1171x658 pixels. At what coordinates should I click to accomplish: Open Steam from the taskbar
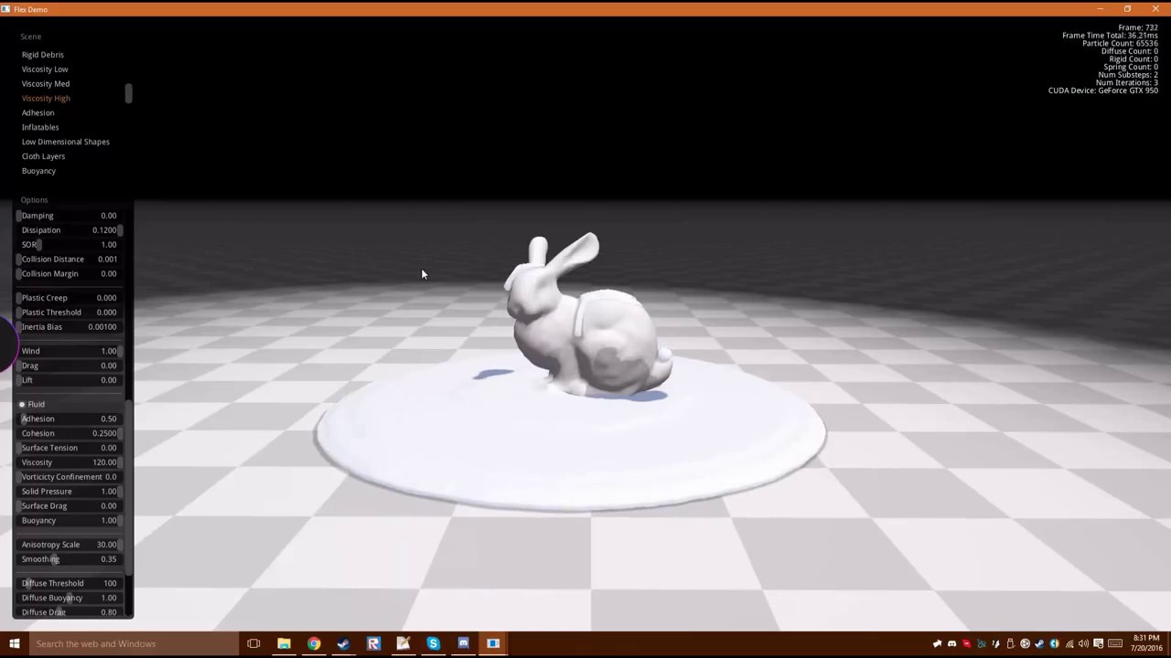click(x=343, y=643)
